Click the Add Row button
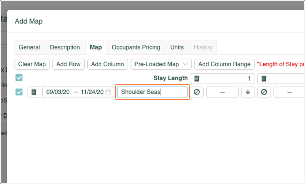The image size is (305, 184). click(x=68, y=64)
